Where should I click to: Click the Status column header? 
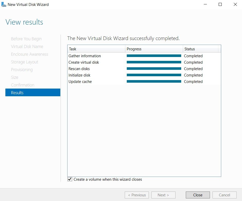(201, 49)
